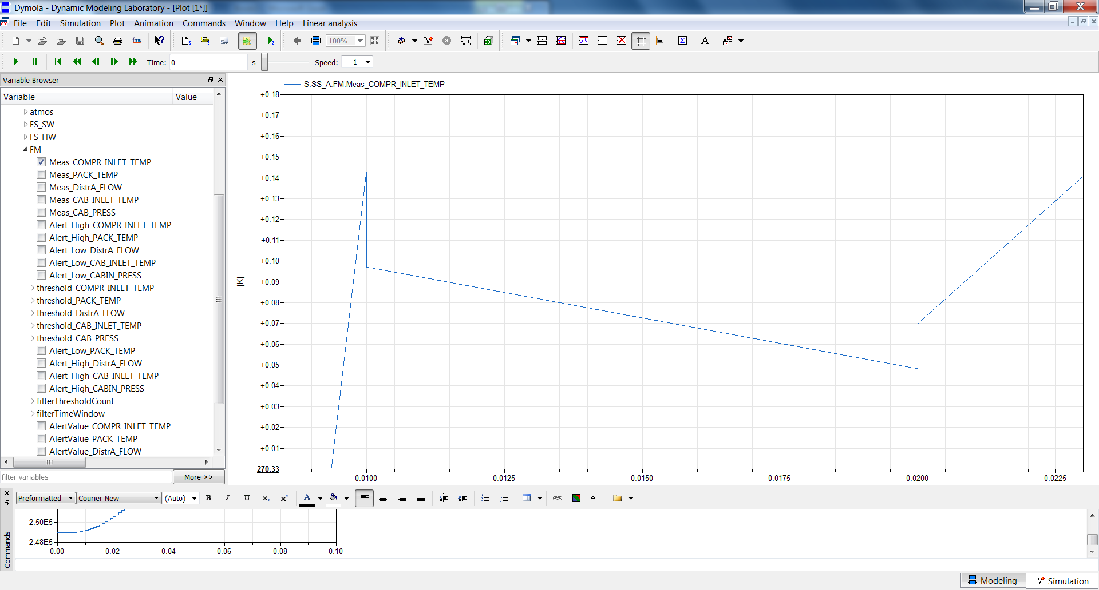Uncheck the Meas_COMPR_INLET_TEMP variable
Screen dimensions: 1099x590
(x=41, y=162)
